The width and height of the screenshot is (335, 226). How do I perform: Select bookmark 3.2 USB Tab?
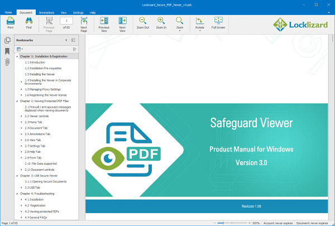pyautogui.click(x=32, y=187)
